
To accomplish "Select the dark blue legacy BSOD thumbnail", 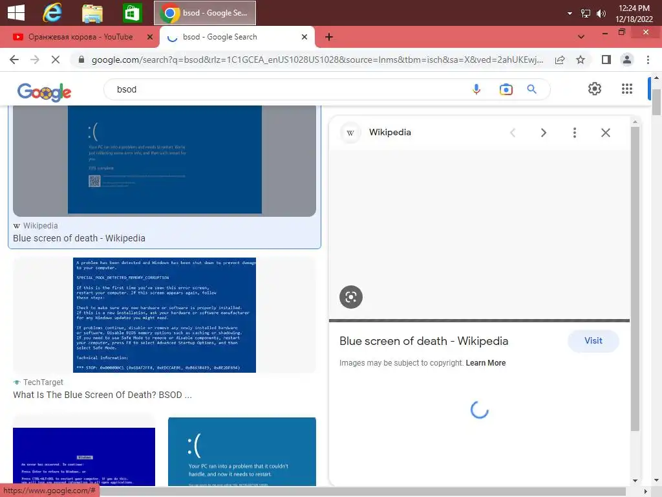I will click(x=84, y=456).
